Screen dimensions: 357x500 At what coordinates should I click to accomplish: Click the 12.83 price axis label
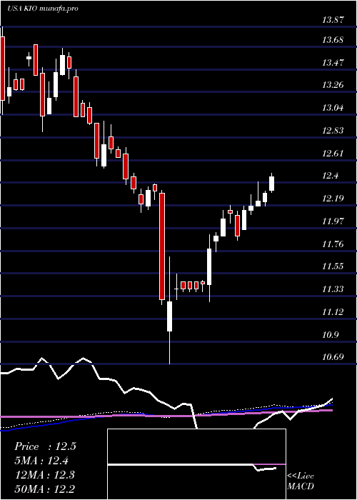333,131
